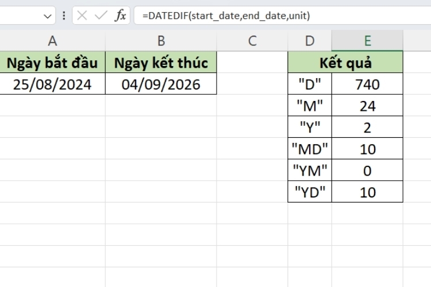Cancel the formula entry with the X icon
This screenshot has width=431, height=287.
click(82, 15)
